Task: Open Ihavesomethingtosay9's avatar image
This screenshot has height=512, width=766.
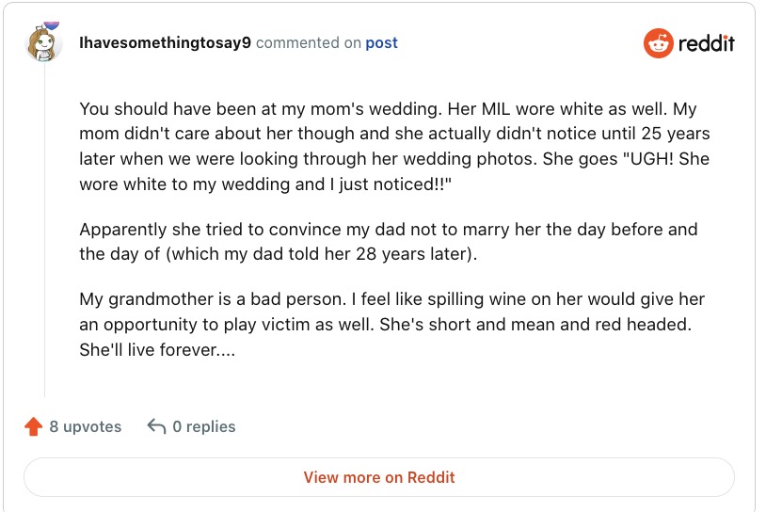Action: (43, 43)
